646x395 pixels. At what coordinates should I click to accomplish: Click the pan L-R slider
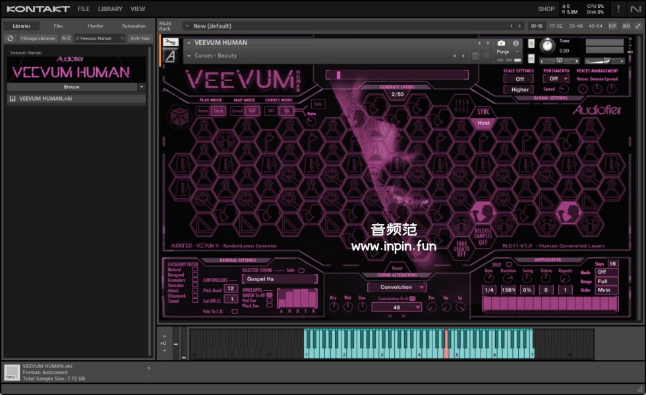560,61
